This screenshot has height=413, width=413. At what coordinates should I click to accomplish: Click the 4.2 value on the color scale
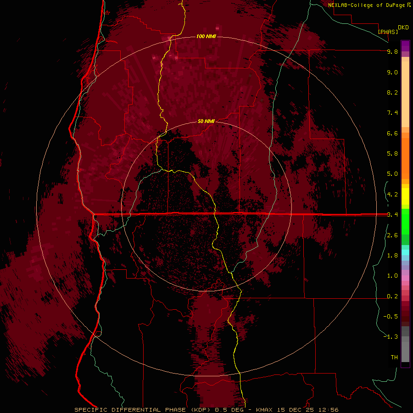(x=392, y=195)
